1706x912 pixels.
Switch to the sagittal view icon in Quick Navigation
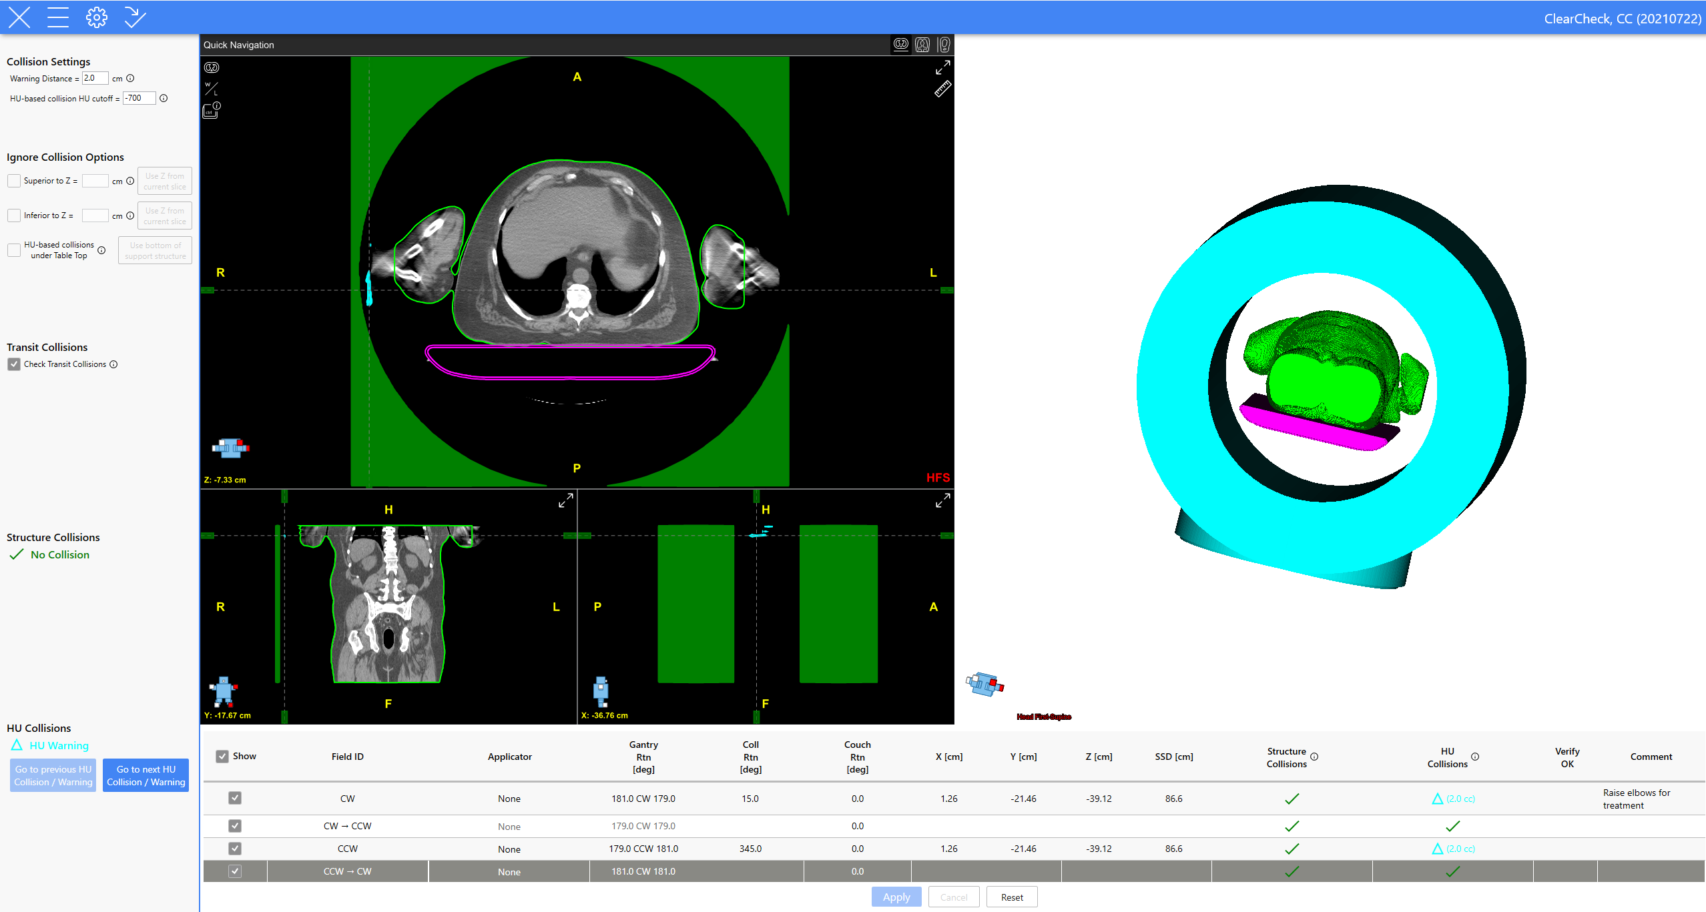[x=944, y=45]
